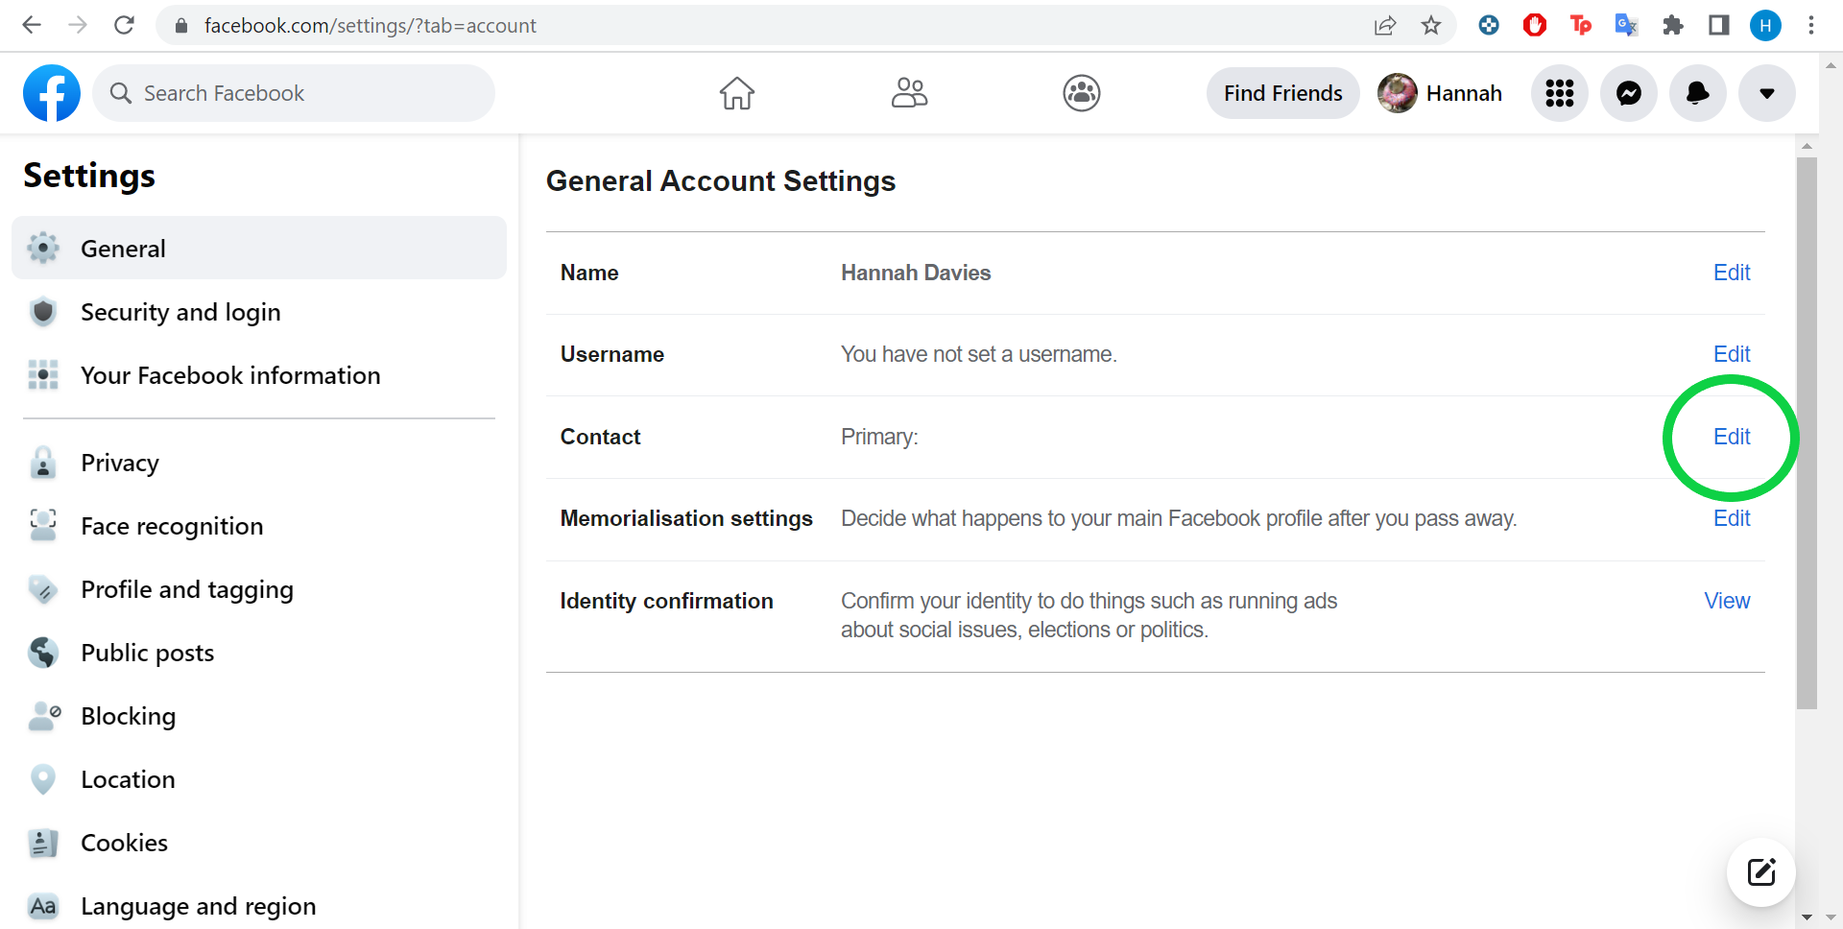Open Location settings
Image resolution: width=1843 pixels, height=929 pixels.
point(259,779)
